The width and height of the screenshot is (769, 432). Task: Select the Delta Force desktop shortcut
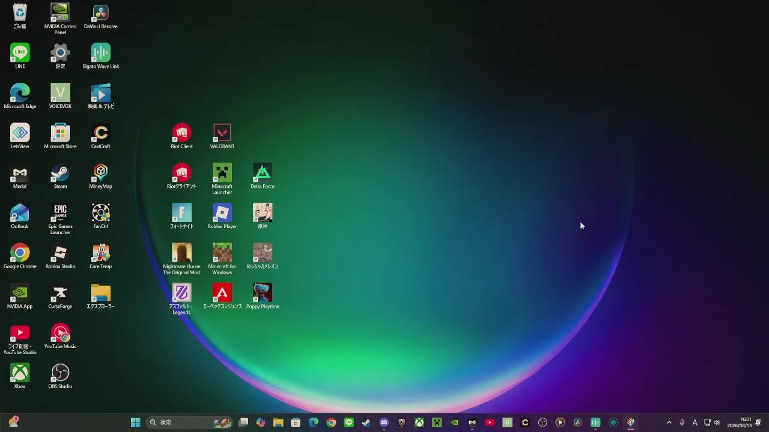[263, 176]
